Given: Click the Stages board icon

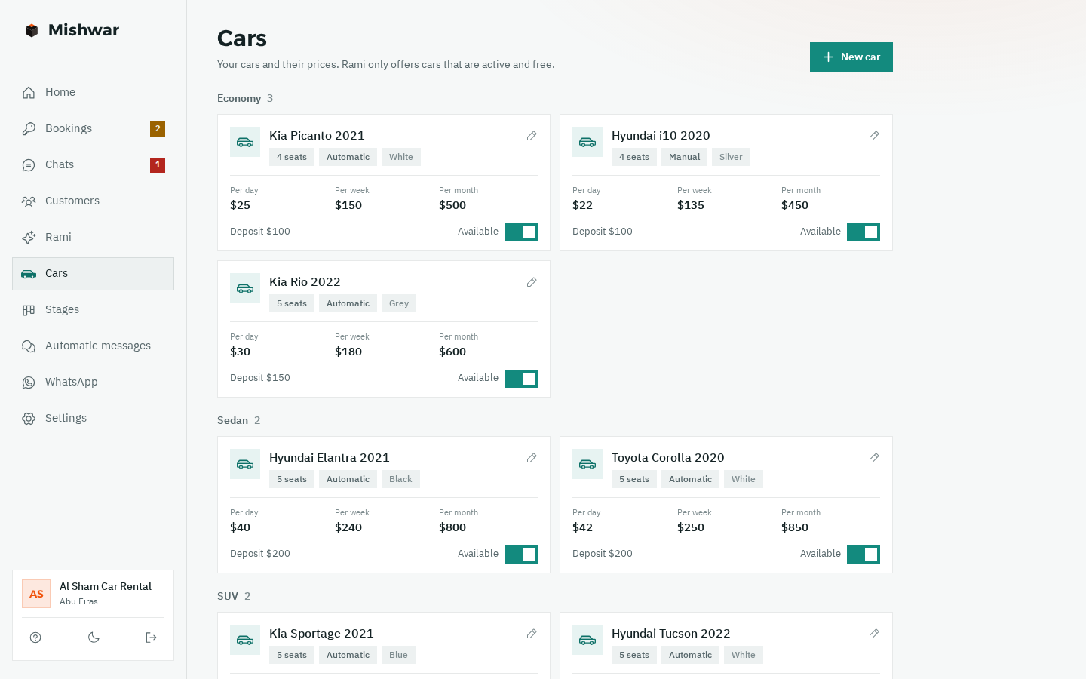Looking at the screenshot, I should pos(29,310).
